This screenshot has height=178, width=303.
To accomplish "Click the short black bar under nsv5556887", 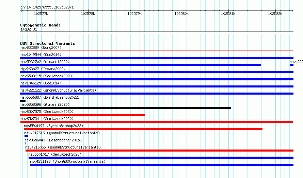I will pos(23,101).
